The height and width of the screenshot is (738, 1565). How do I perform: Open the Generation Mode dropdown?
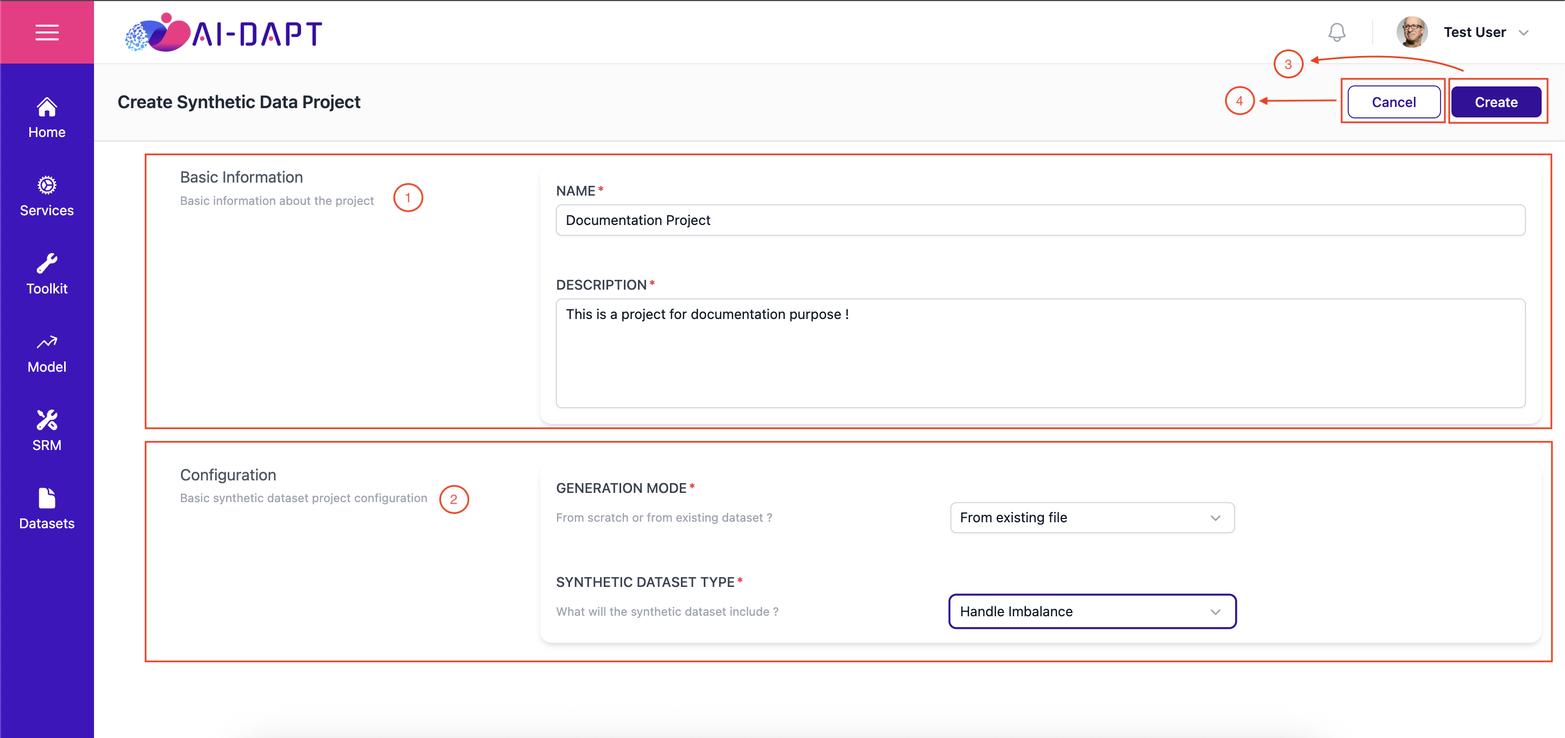pos(1092,517)
